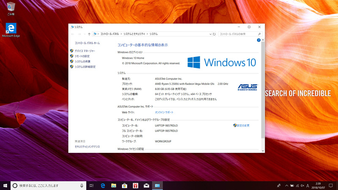The image size is (338, 190).
Task: Select the ASUSTek Computer Inc. manufacturer value
Action: [168, 79]
